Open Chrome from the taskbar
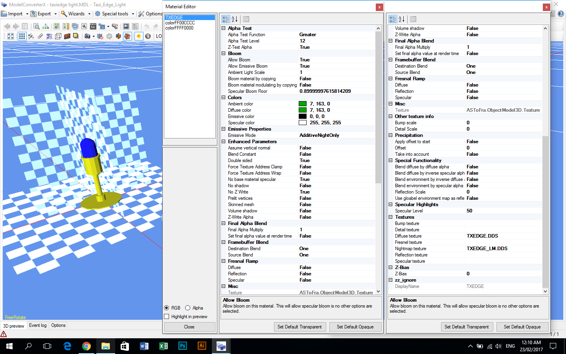 86,346
